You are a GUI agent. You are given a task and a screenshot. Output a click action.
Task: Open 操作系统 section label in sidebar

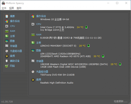15,21
